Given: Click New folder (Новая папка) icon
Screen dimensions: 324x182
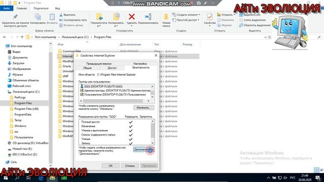Looking at the screenshot, I should (166, 17).
